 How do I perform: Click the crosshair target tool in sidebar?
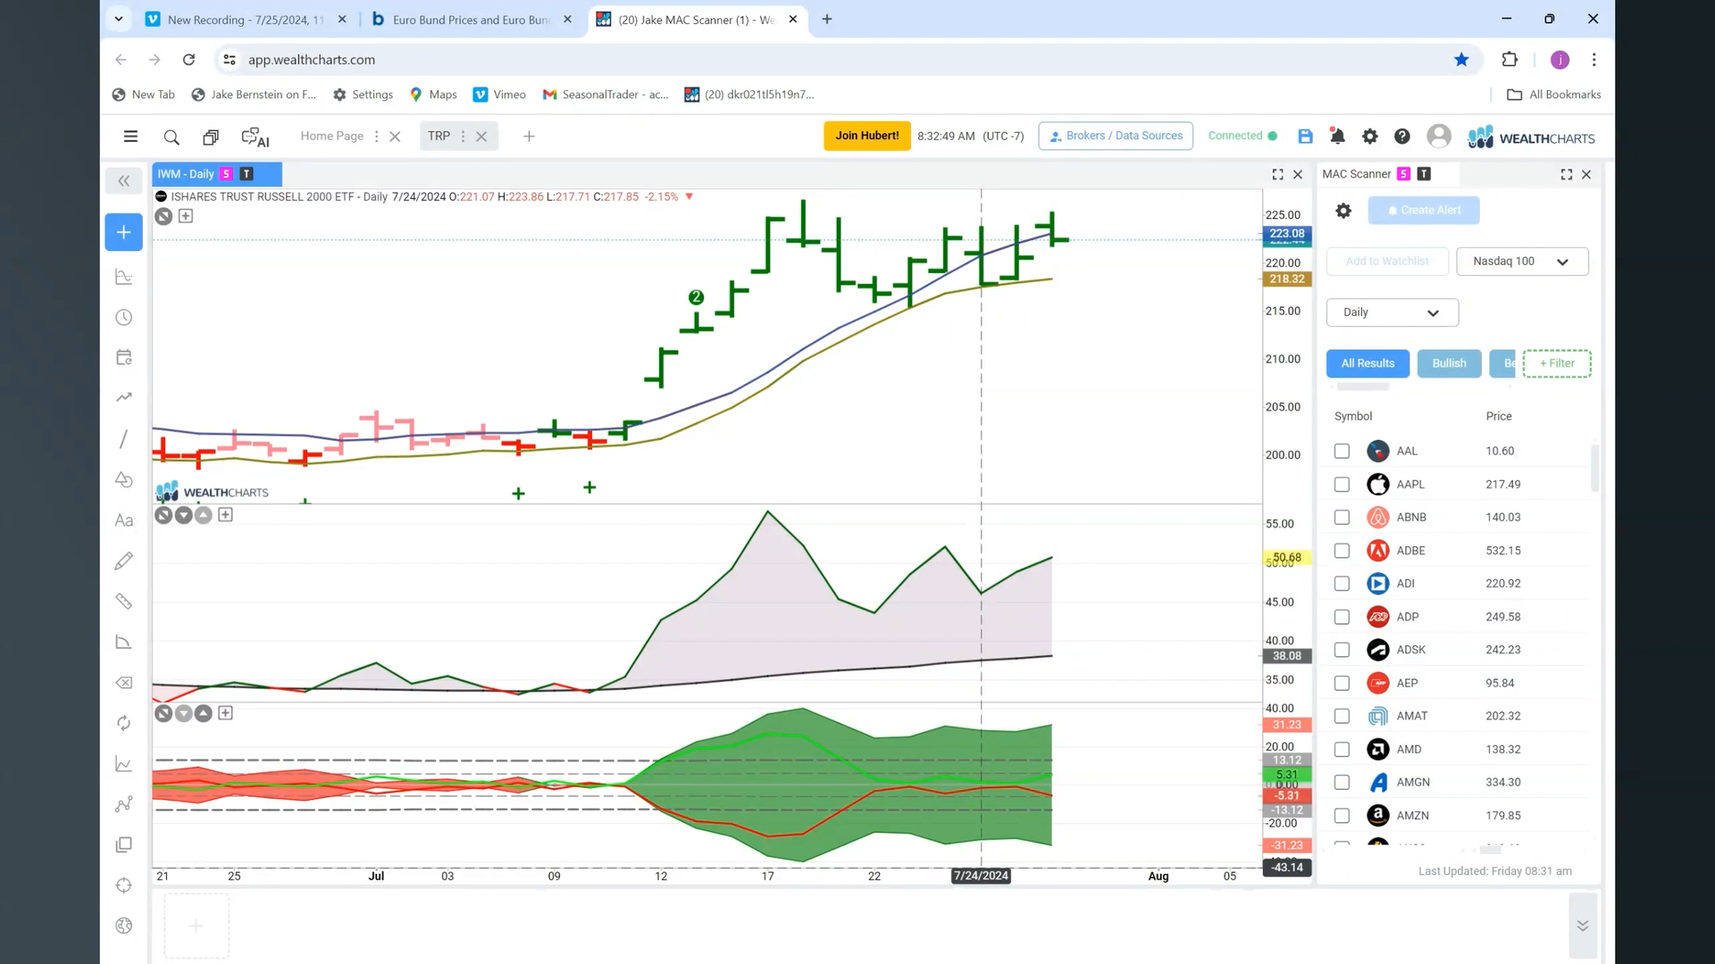pos(124,885)
